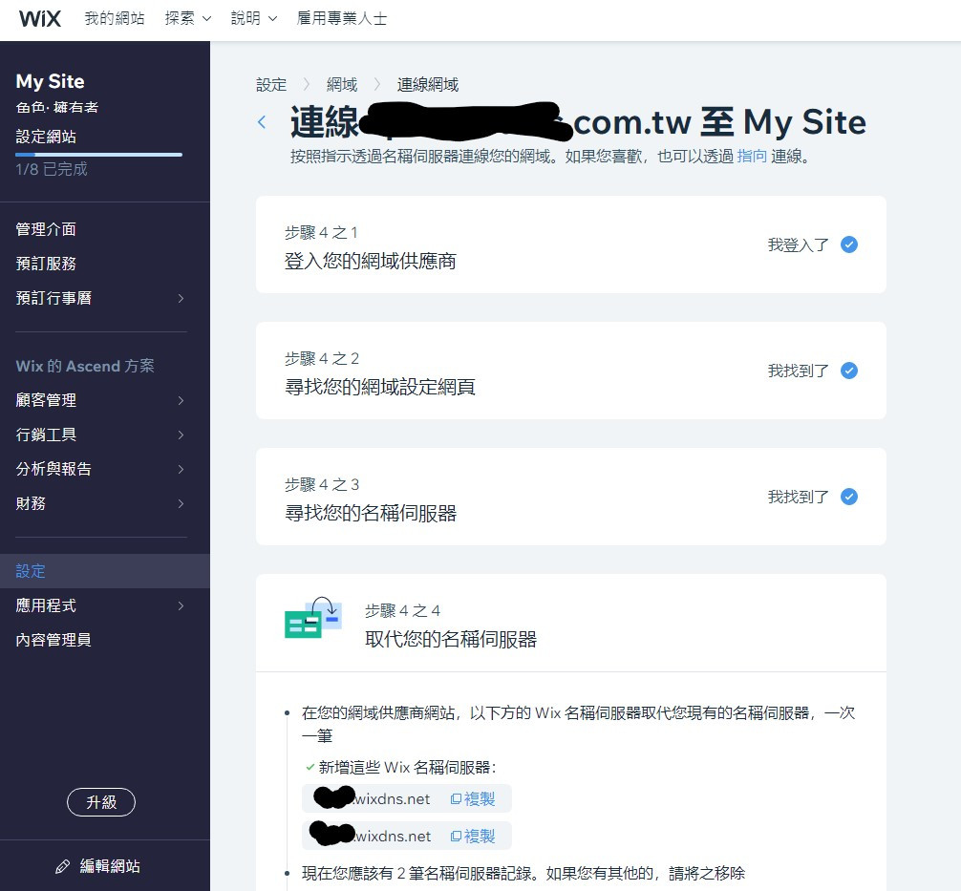The image size is (961, 891).
Task: Click the My Site title in the sidebar
Action: click(51, 81)
